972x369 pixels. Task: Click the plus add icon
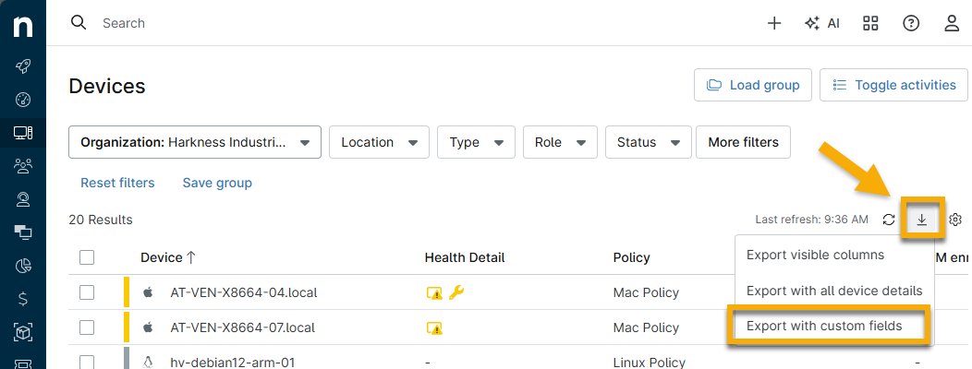tap(775, 23)
